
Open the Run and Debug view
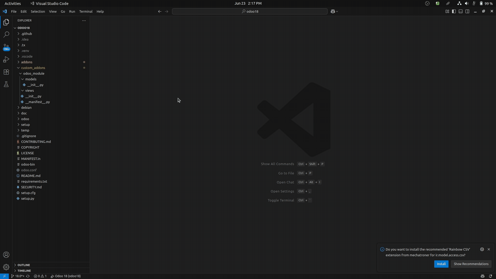click(6, 59)
